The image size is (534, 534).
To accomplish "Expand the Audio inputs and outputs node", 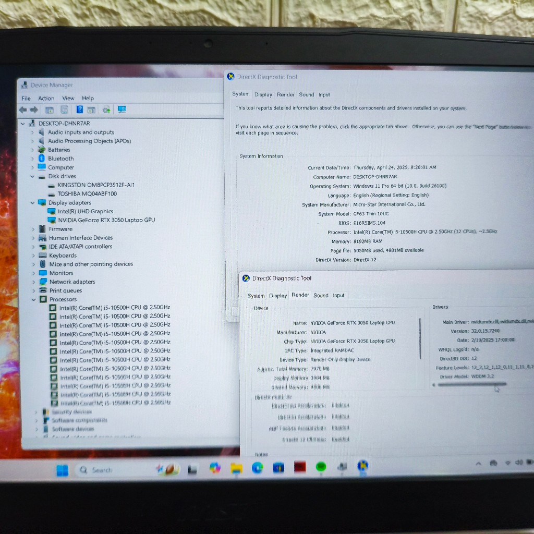I will pos(32,132).
